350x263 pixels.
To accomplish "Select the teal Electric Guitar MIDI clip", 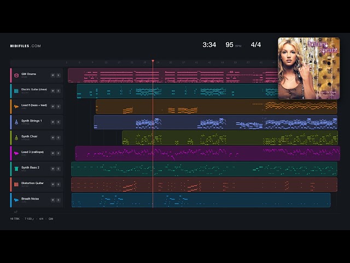I will (177, 91).
